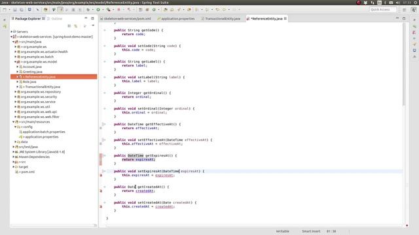Open the New Java Class dropdown arrow

[x=158, y=10]
